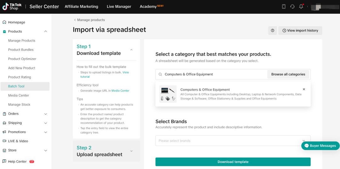The width and height of the screenshot is (340, 169).
Task: Collapse the Products sidebar section
Action: pyautogui.click(x=46, y=31)
